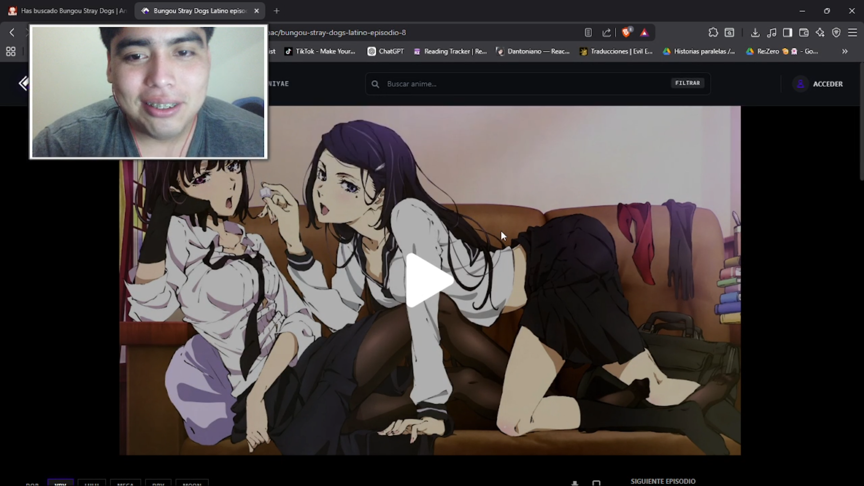
Task: Launch Leo AI sparkle icon
Action: coord(820,32)
